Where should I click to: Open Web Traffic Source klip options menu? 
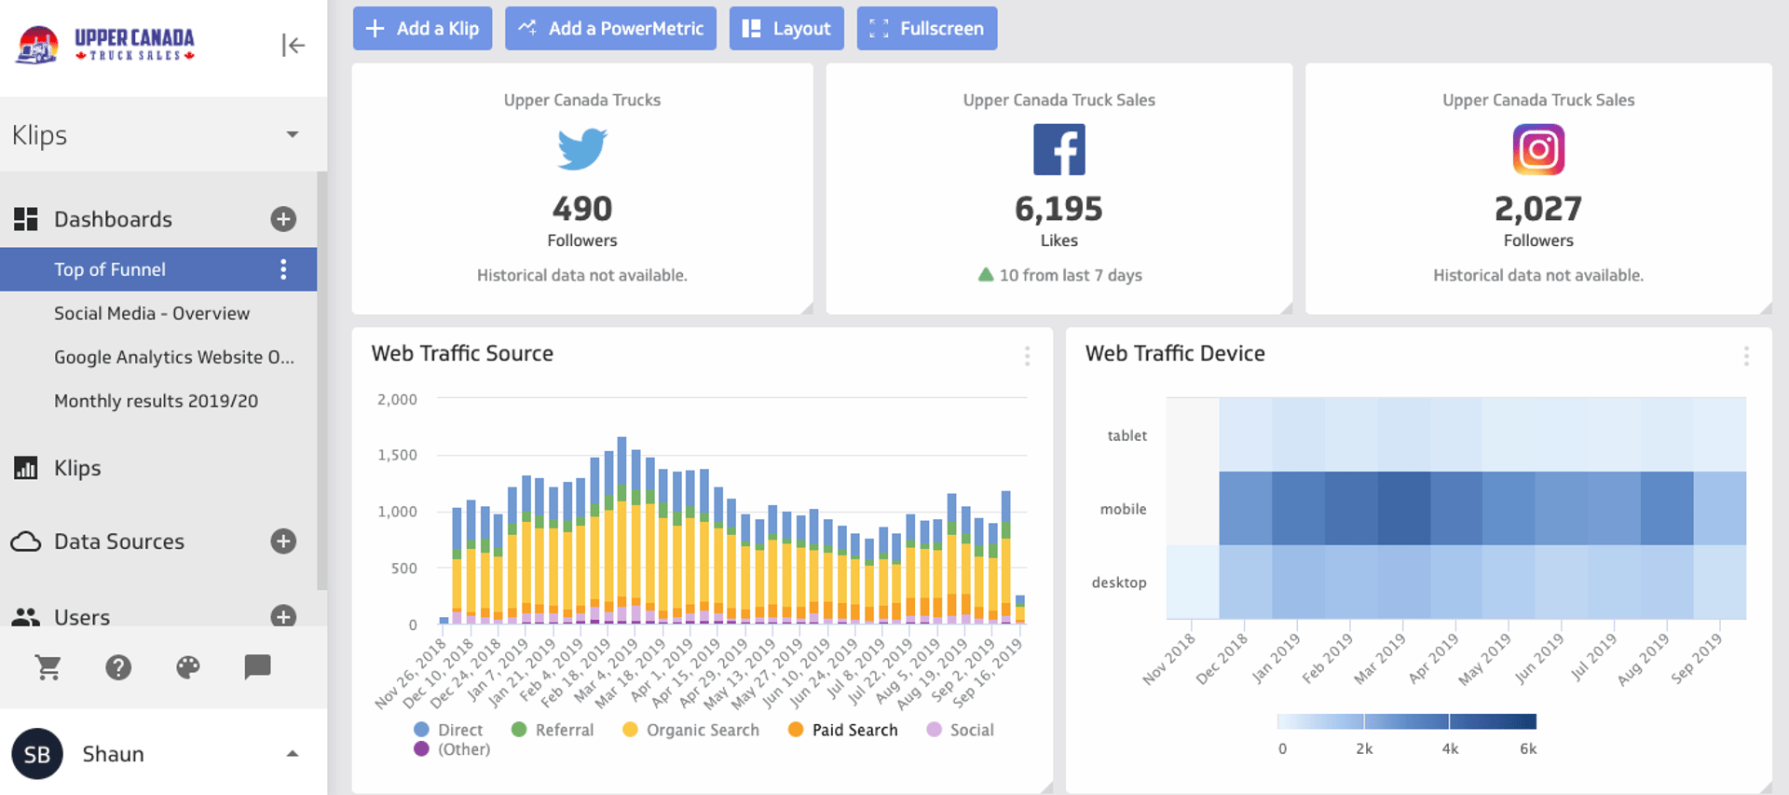point(1027,356)
